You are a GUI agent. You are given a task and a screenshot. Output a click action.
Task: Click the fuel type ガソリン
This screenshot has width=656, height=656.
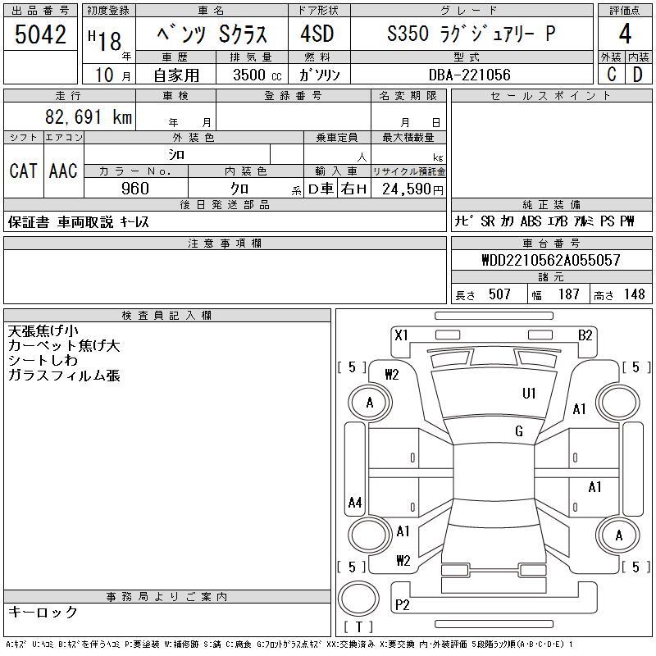319,75
